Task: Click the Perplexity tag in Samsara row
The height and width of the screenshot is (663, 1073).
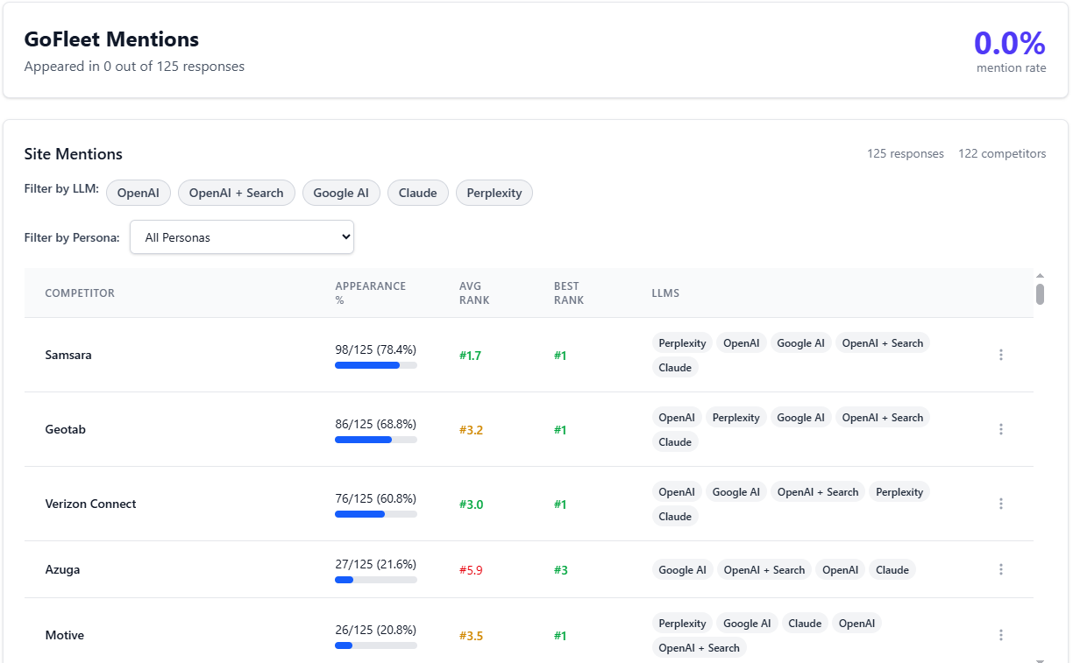Action: pyautogui.click(x=682, y=343)
